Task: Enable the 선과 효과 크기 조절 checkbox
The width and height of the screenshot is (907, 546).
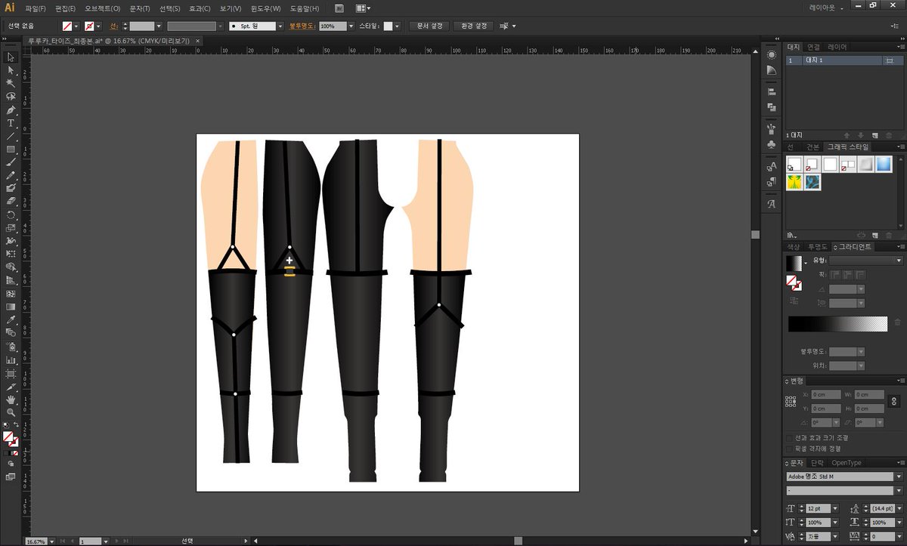Action: (790, 438)
